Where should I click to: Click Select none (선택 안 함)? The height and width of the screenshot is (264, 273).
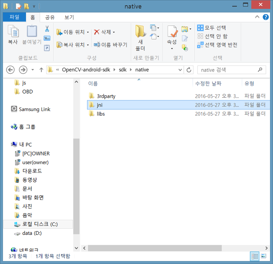pos(212,36)
